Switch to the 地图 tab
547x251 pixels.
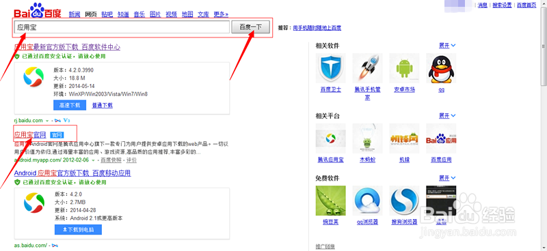click(187, 14)
